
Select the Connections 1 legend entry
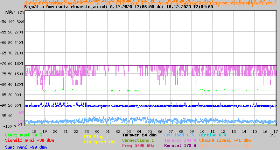click(x=138, y=140)
